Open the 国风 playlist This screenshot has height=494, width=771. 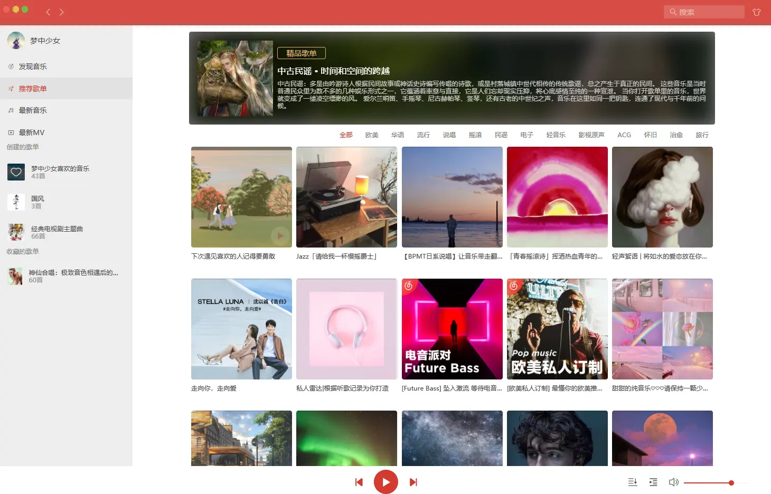[66, 202]
